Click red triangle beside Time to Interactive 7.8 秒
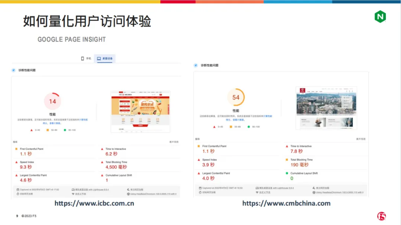 pyautogui.click(x=287, y=146)
